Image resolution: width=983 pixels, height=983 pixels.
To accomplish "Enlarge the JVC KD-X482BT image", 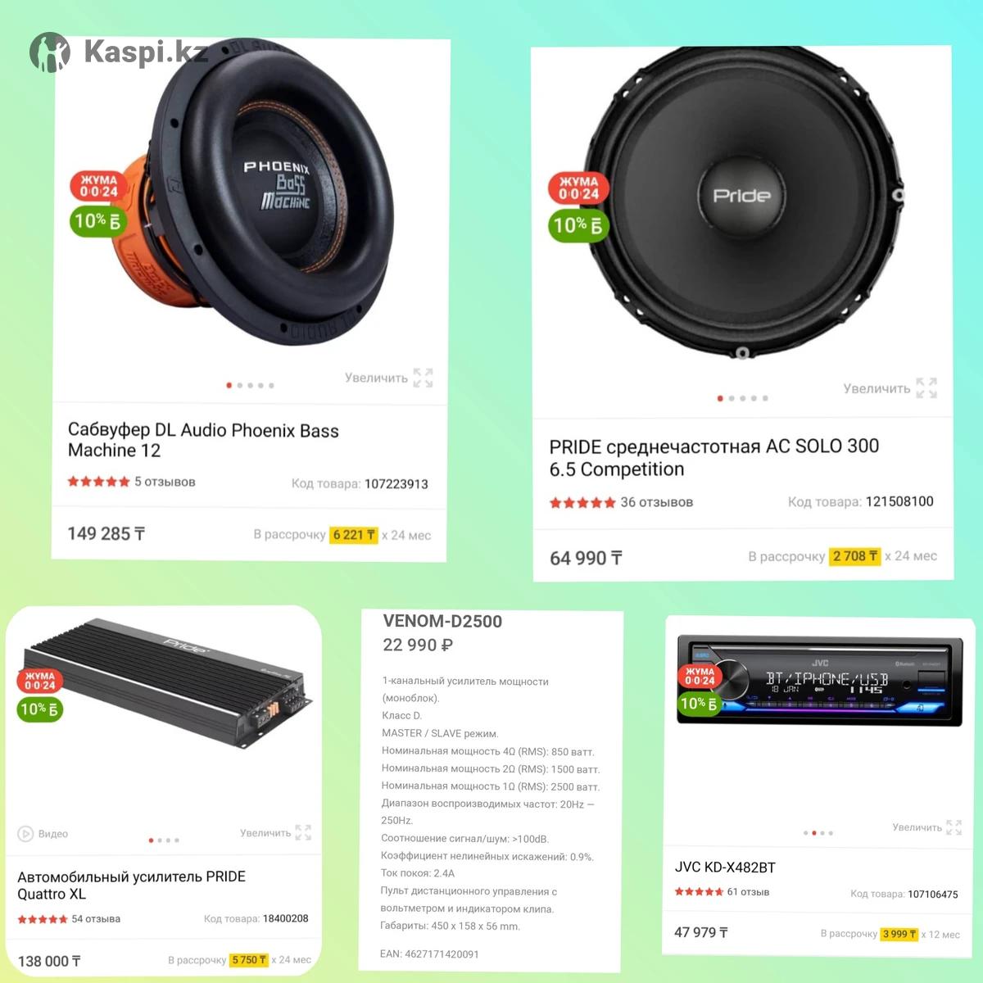I will click(x=926, y=827).
